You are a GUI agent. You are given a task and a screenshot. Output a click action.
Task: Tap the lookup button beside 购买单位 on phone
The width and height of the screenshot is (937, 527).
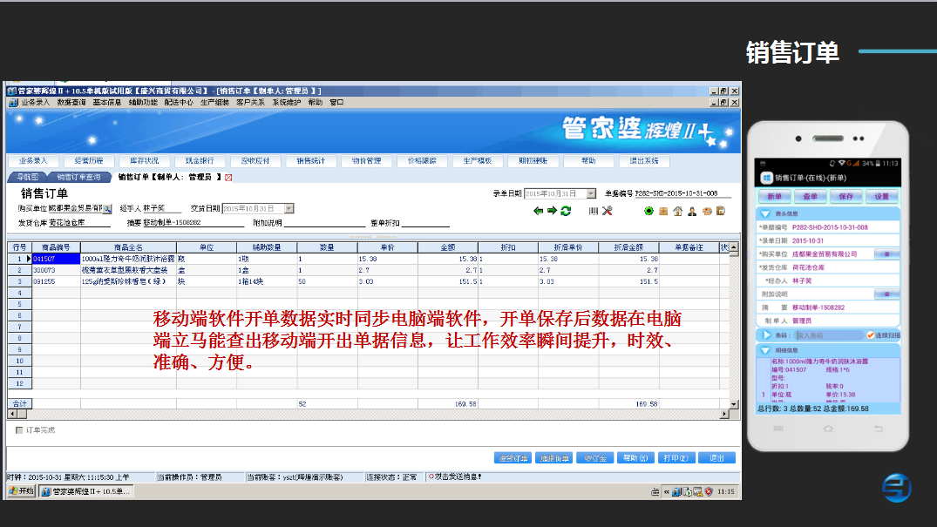coord(886,254)
